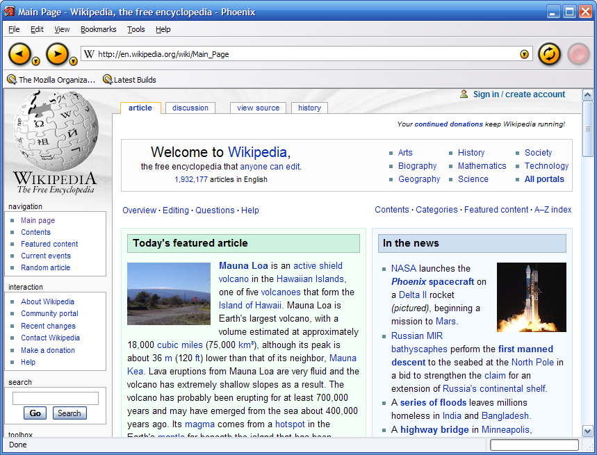
Task: Open the Latest Builds bookmark
Action: tap(129, 80)
